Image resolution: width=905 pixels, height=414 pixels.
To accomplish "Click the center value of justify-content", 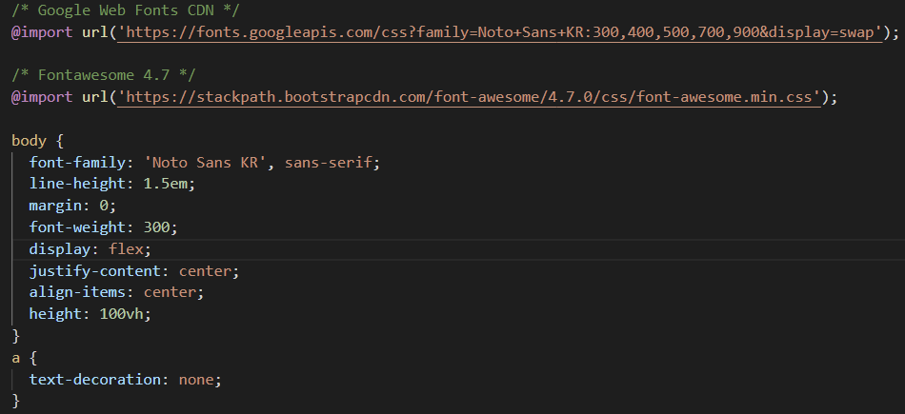I will point(205,270).
